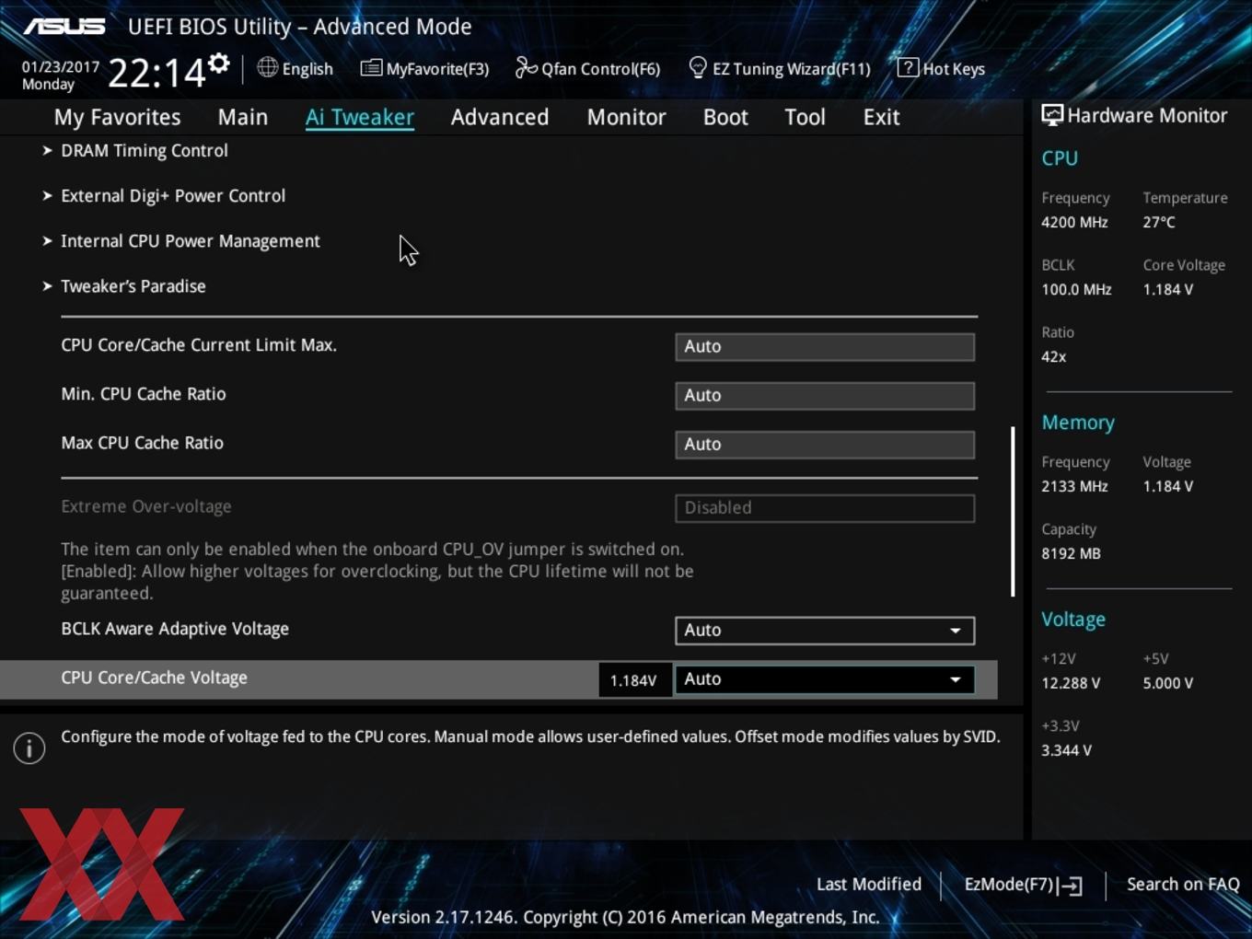Select the BCLK Aware Adaptive Voltage label
The height and width of the screenshot is (939, 1252).
tap(175, 629)
